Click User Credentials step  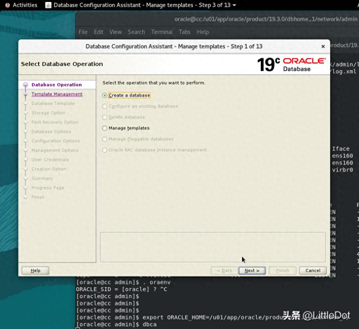tap(50, 160)
